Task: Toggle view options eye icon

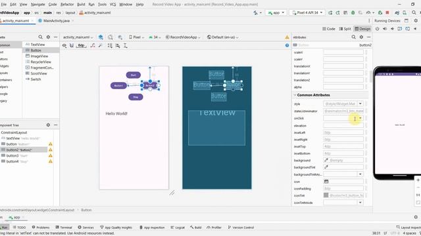Action: pyautogui.click(x=64, y=45)
